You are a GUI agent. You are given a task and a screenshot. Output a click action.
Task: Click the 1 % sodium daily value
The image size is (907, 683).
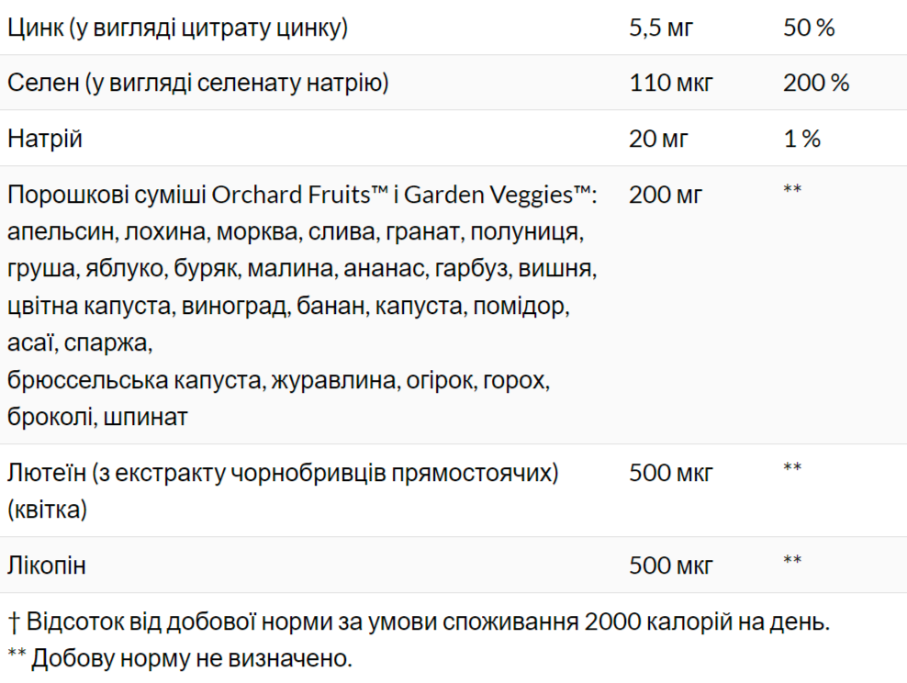coord(801,139)
